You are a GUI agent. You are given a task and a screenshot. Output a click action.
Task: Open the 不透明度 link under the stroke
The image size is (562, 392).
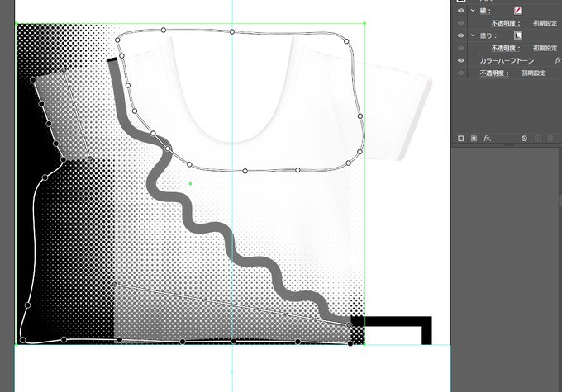[x=505, y=23]
